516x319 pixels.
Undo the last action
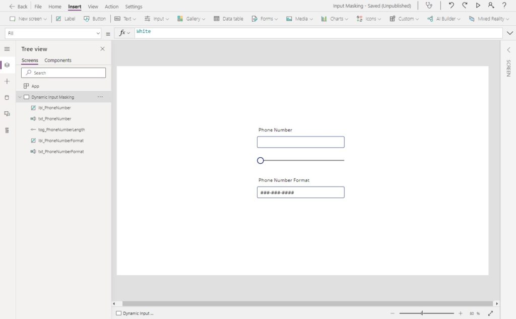[x=451, y=5]
